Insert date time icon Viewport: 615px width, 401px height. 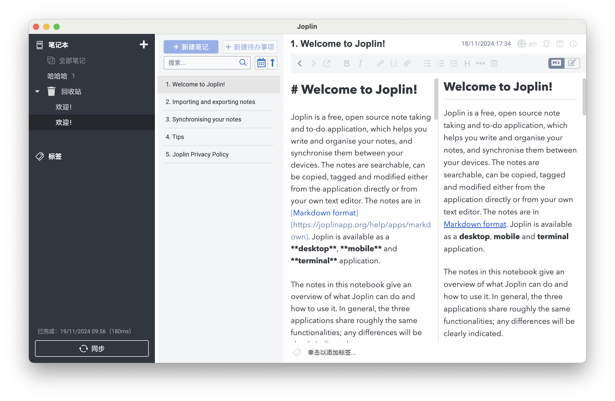pos(494,63)
